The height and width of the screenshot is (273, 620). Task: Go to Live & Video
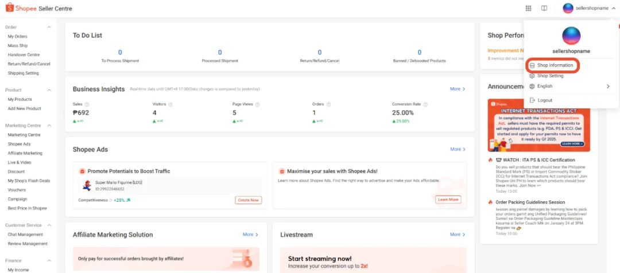click(20, 162)
